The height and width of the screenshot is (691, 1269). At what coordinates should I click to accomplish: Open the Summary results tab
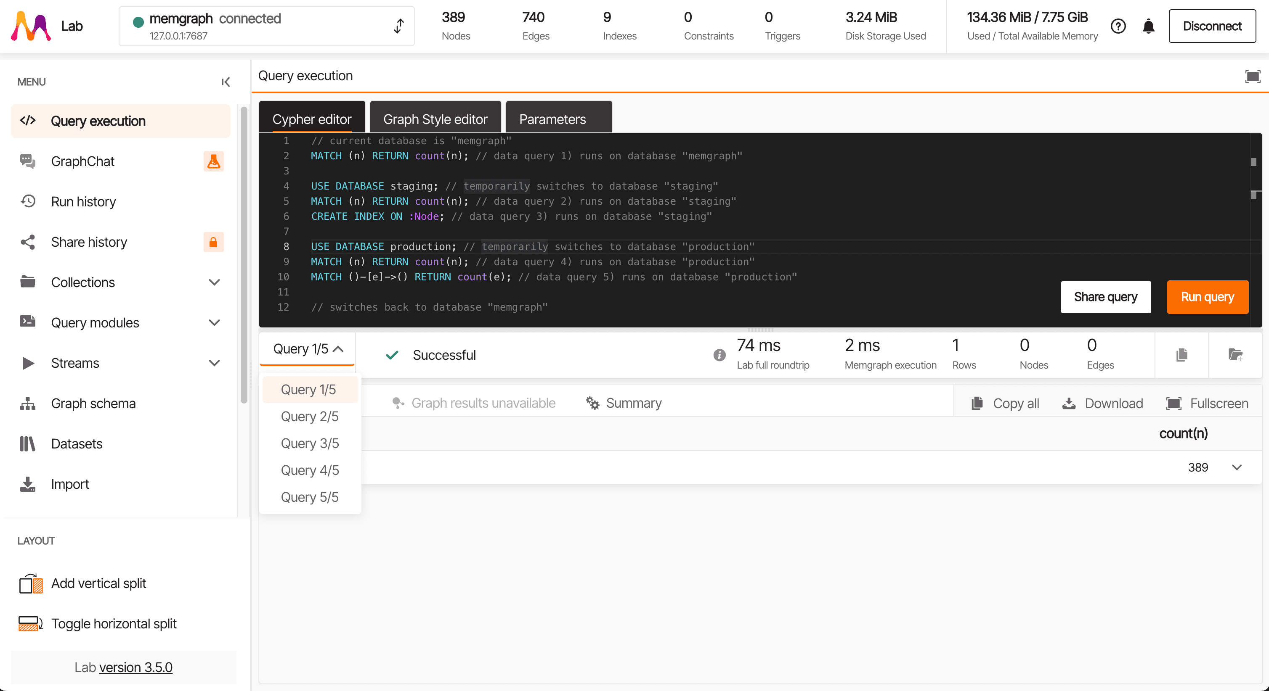pyautogui.click(x=624, y=403)
